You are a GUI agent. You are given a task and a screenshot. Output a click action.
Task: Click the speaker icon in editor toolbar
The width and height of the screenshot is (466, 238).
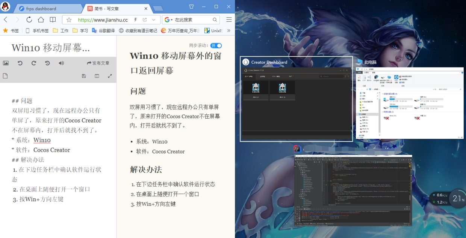(61, 63)
